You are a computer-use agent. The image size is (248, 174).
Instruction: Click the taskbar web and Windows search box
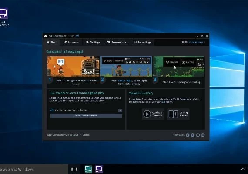[x=34, y=169]
